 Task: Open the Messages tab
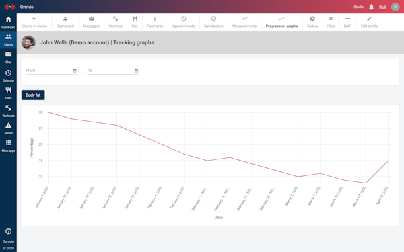[x=91, y=22]
